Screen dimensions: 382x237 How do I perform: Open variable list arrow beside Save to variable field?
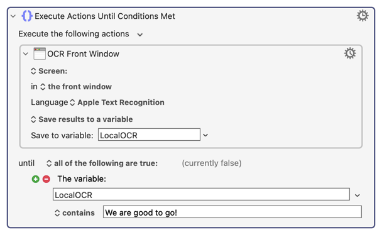205,135
